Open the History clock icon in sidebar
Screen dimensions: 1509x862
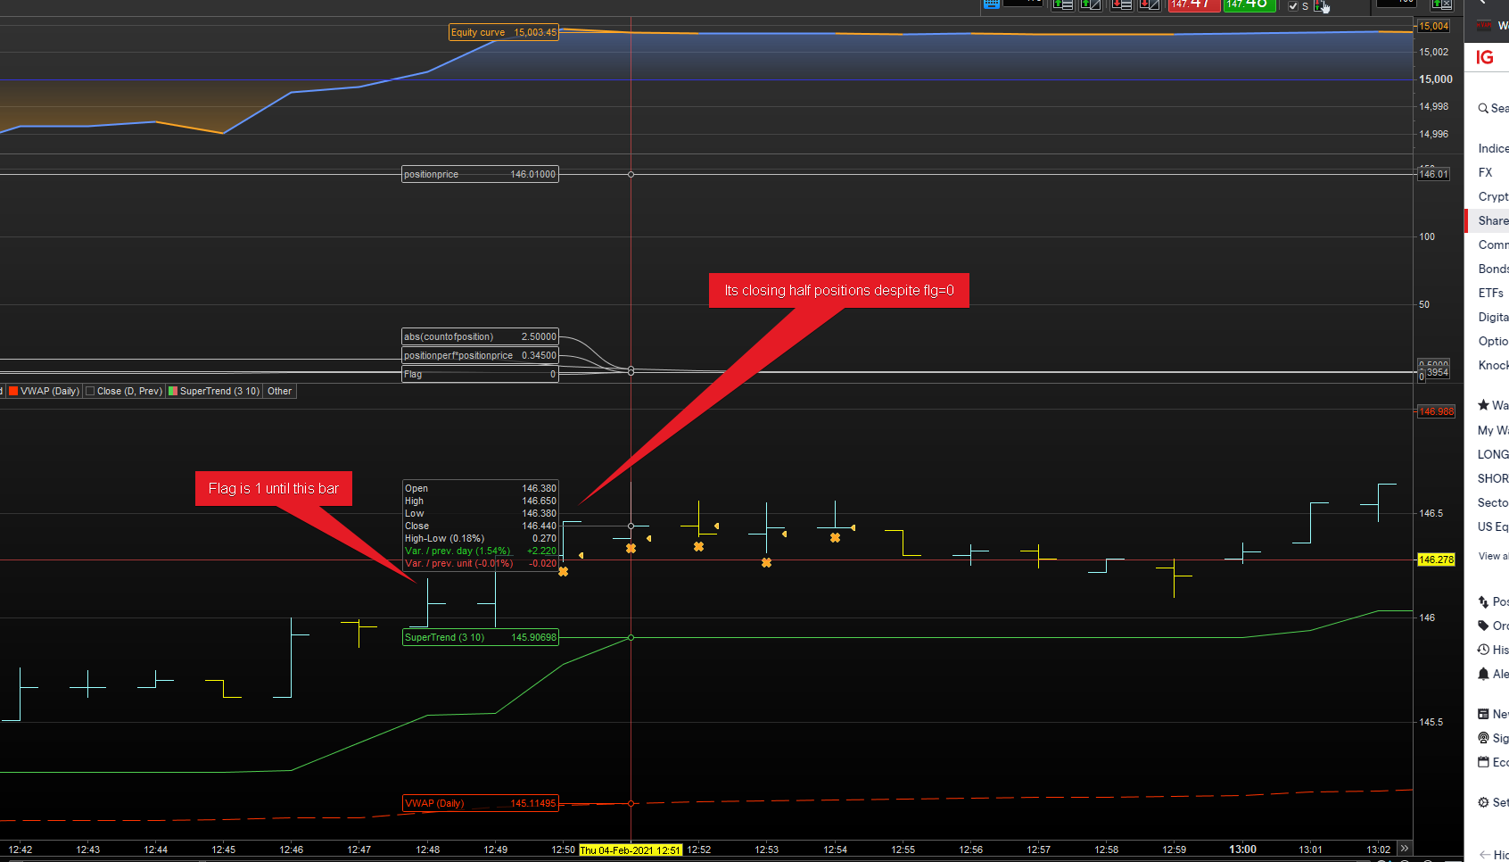[1483, 650]
